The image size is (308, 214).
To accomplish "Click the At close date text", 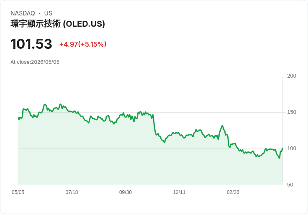I will [x=35, y=62].
